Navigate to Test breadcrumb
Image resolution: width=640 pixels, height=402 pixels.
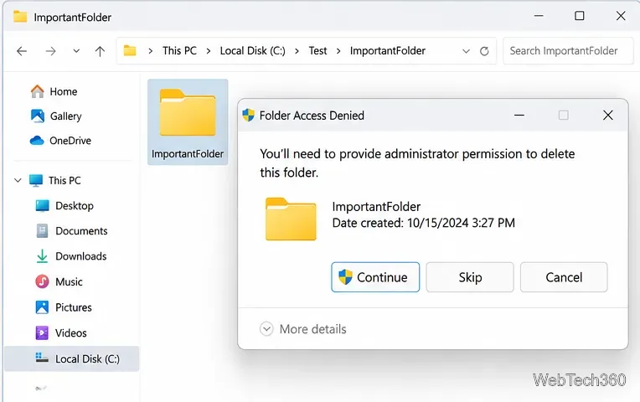[x=317, y=50]
